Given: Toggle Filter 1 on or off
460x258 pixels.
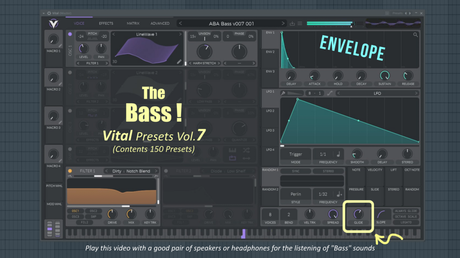Looking at the screenshot, I should 70,171.
